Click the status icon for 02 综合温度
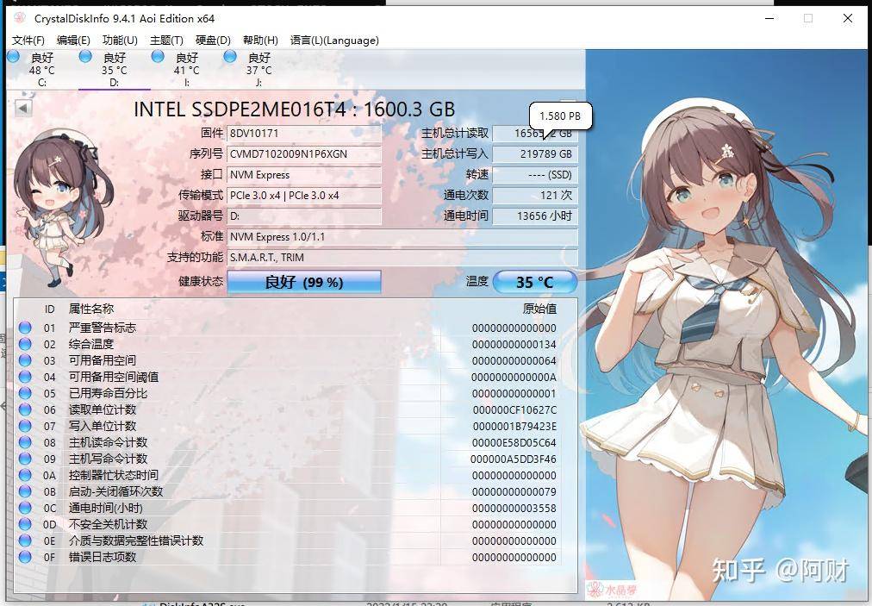 tap(25, 344)
